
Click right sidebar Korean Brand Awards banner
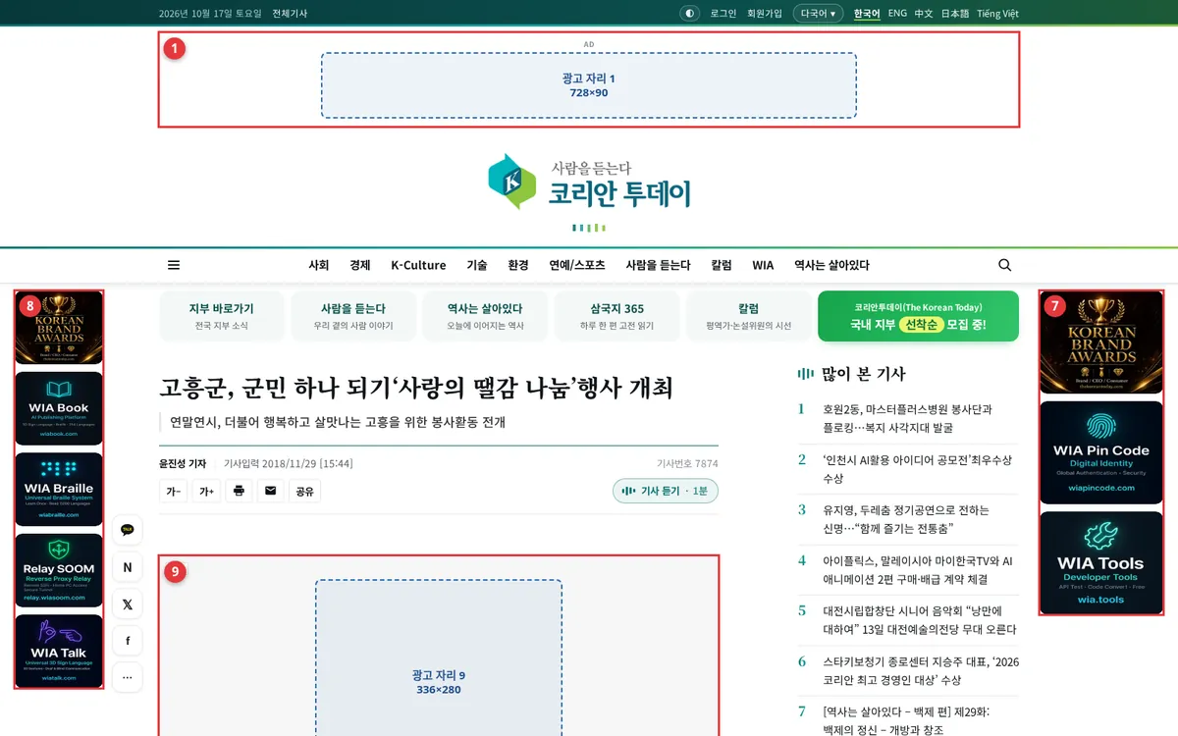click(x=1101, y=343)
